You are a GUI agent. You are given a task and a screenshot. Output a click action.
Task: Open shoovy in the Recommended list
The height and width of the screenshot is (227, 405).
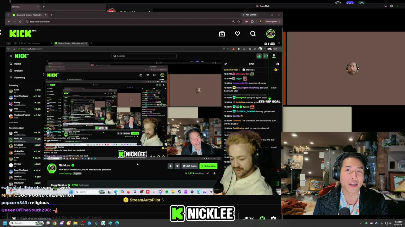pyautogui.click(x=25, y=165)
